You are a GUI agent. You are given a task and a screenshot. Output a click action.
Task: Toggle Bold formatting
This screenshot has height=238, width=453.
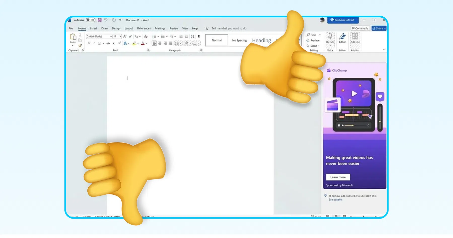[88, 43]
